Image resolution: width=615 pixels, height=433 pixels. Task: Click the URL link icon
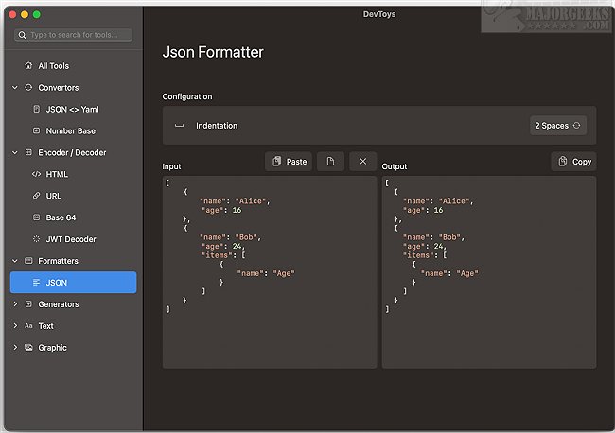[x=36, y=196]
